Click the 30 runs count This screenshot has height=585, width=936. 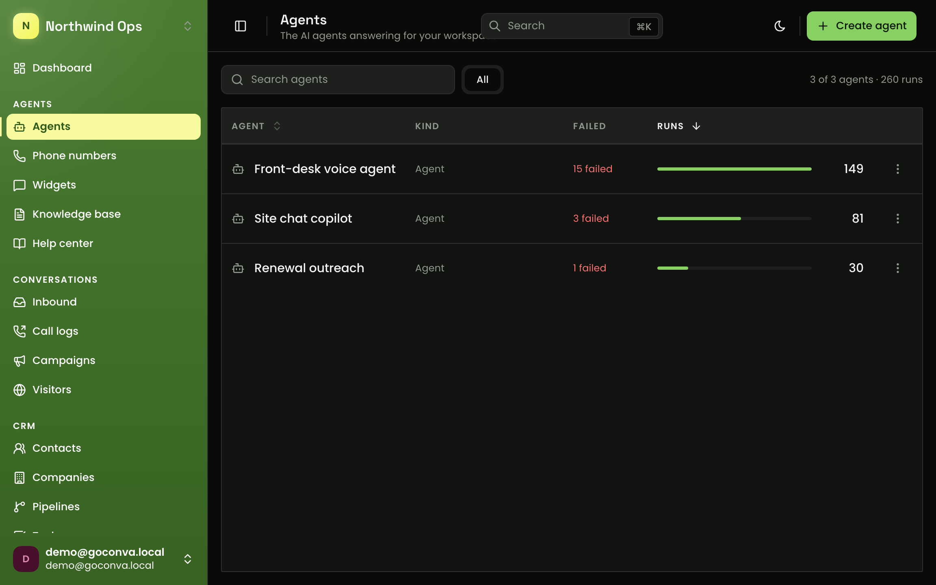pyautogui.click(x=856, y=268)
